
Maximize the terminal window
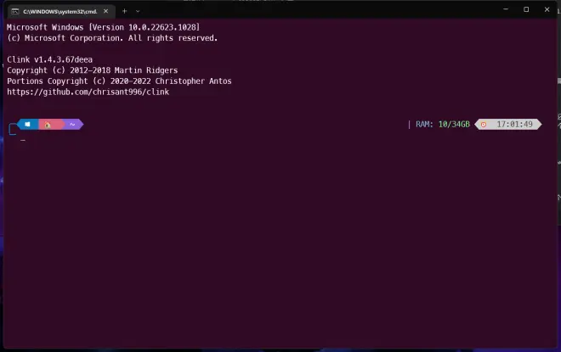[x=526, y=9]
